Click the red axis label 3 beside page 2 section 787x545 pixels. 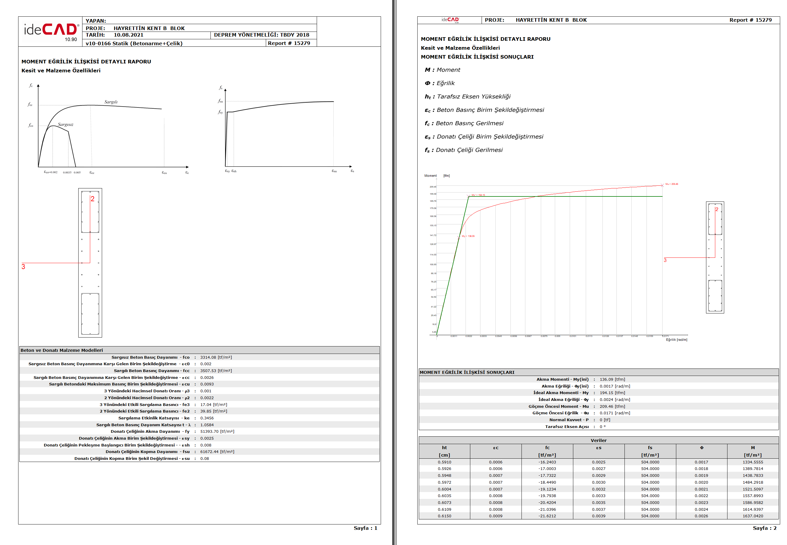[x=665, y=260]
